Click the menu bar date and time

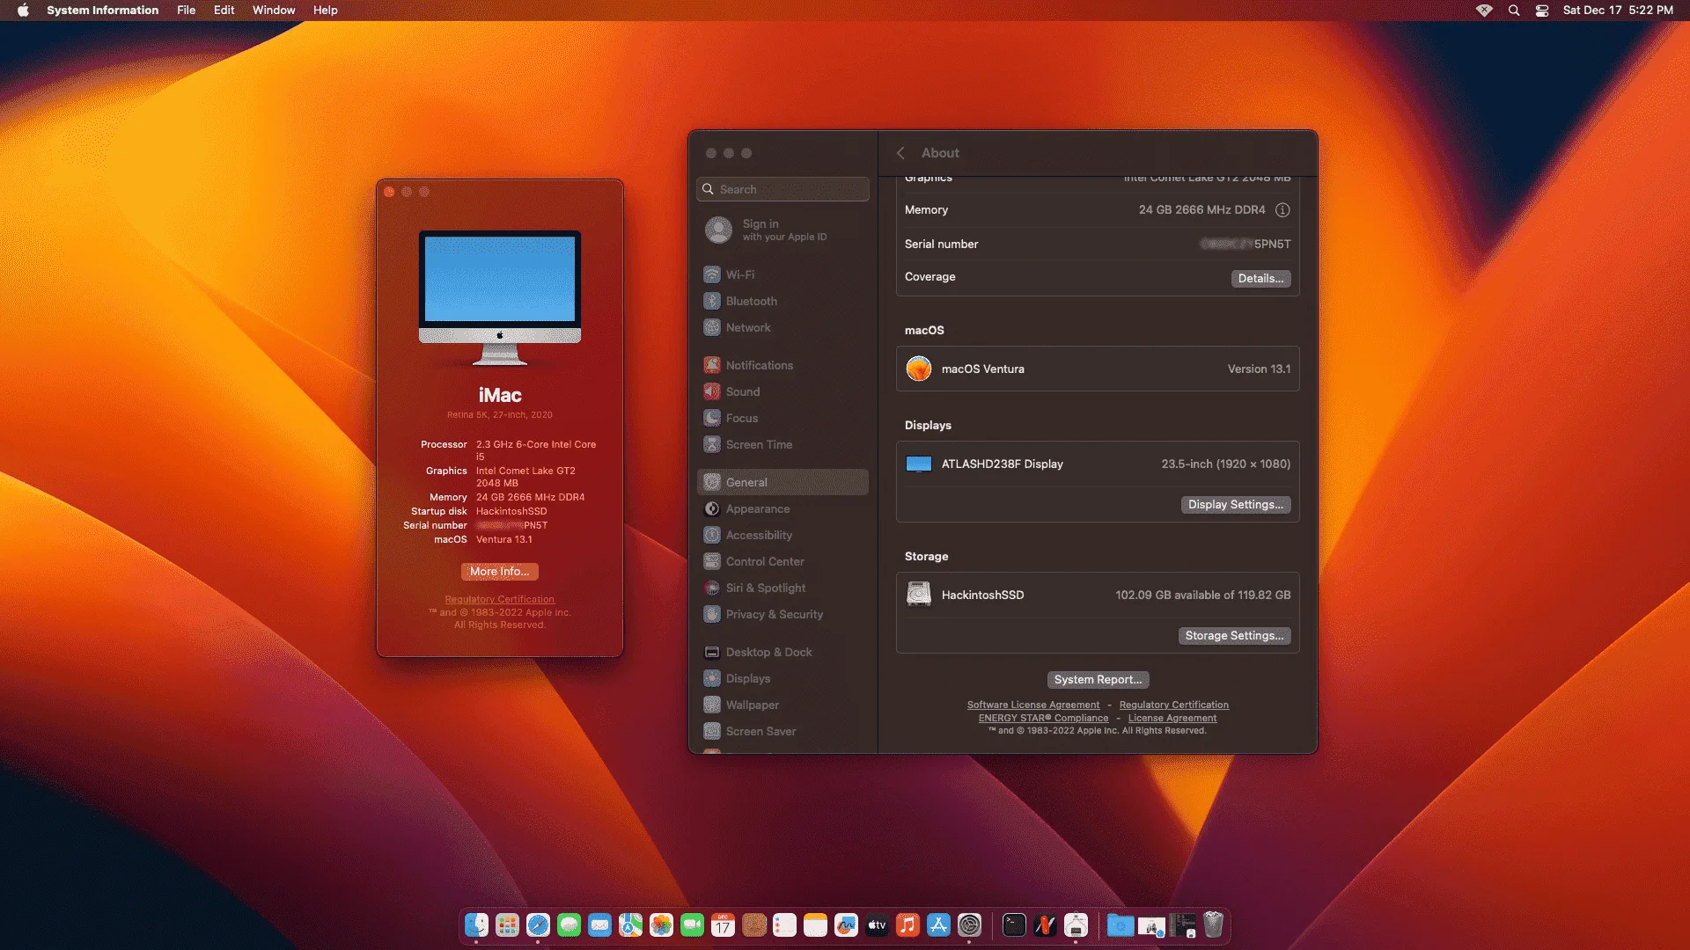(1618, 11)
